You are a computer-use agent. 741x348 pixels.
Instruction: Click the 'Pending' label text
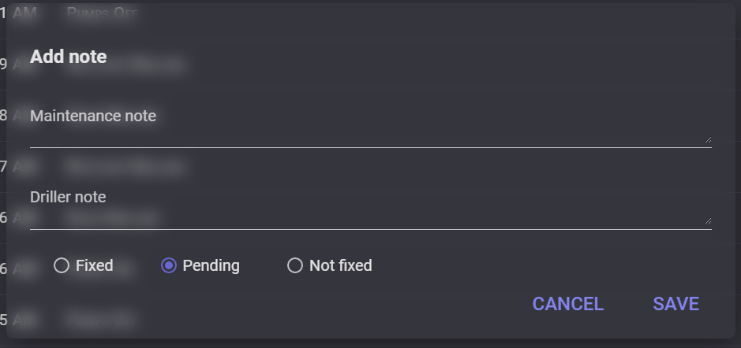211,265
